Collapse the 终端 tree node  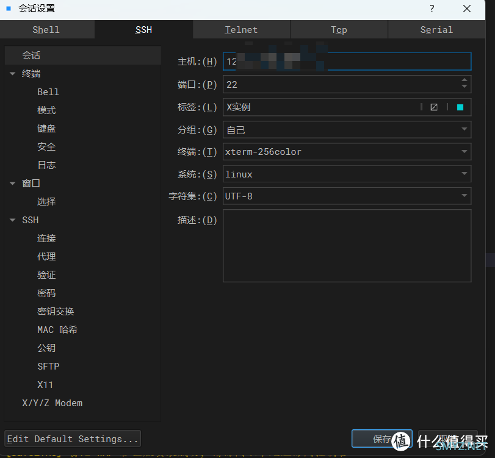[x=13, y=74]
